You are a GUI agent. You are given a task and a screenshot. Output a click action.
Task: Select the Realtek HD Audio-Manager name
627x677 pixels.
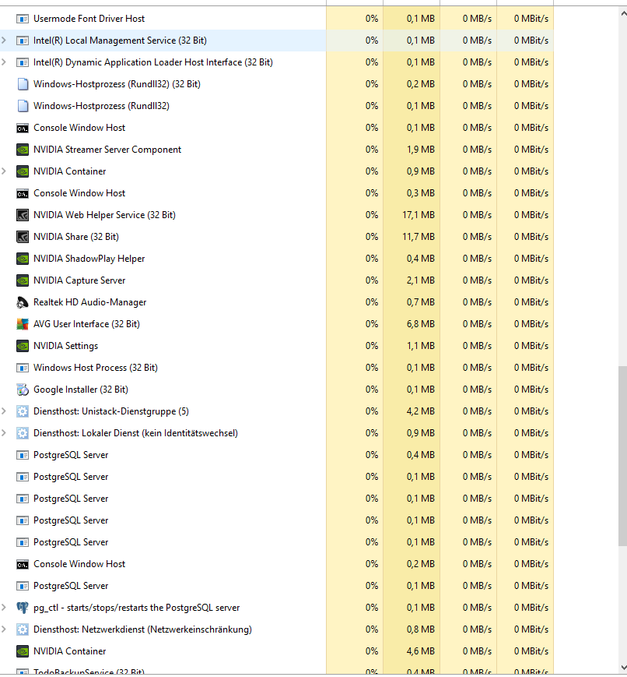click(x=89, y=302)
